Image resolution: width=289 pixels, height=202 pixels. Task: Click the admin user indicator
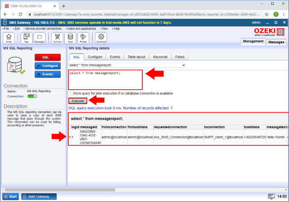(254, 22)
